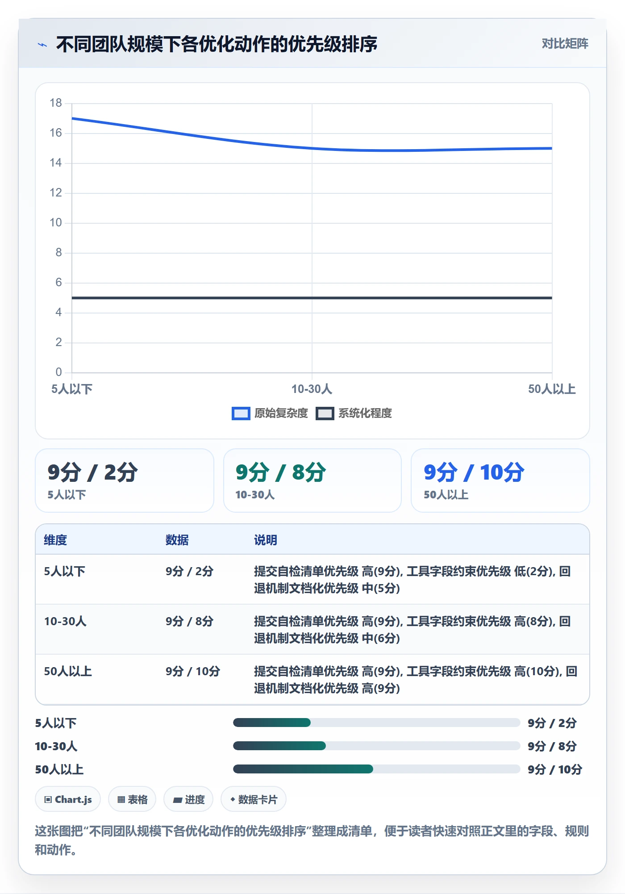Image resolution: width=625 pixels, height=894 pixels.
Task: Select the 表格 tag chip
Action: (x=132, y=799)
